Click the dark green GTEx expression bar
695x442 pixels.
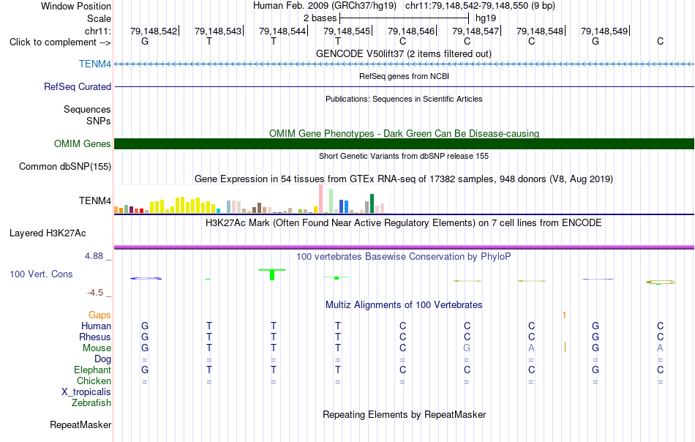[372, 203]
